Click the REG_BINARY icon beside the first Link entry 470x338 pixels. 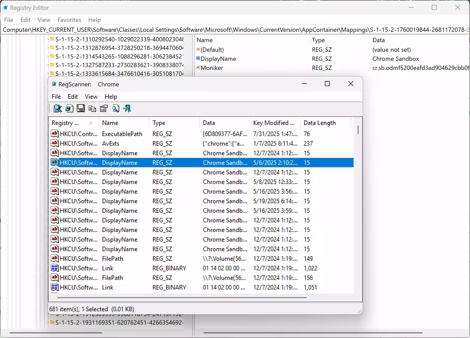54,268
